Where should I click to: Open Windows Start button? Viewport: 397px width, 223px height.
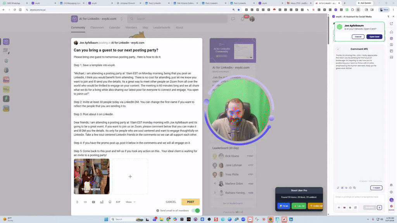click(x=106, y=219)
